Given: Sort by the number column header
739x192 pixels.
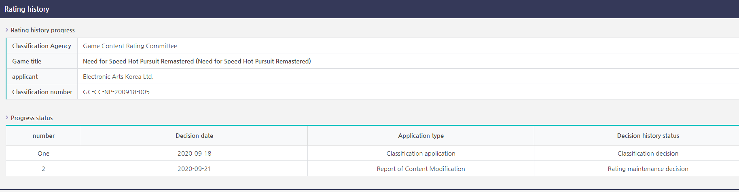Looking at the screenshot, I should (x=44, y=136).
